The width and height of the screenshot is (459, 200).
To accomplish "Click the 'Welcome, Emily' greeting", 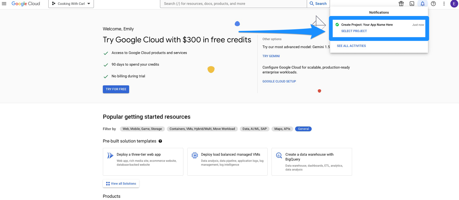I will point(118,29).
